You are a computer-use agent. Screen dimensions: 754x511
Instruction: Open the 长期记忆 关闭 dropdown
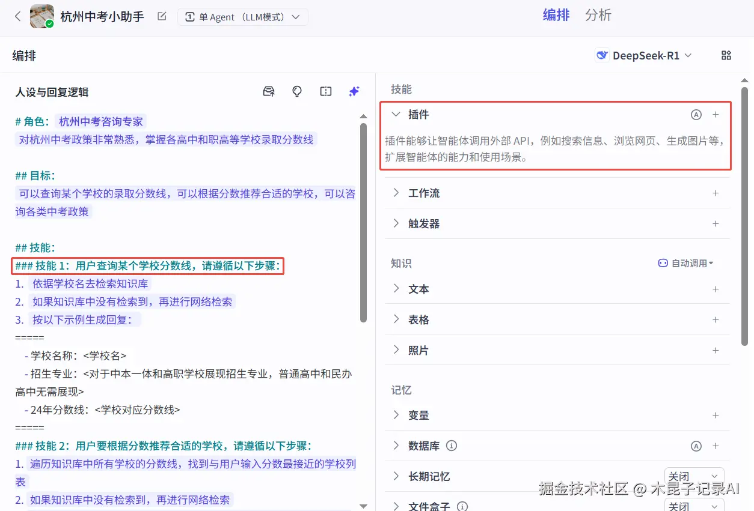[694, 477]
